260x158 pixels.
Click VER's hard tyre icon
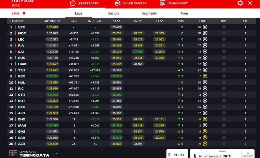205,27
